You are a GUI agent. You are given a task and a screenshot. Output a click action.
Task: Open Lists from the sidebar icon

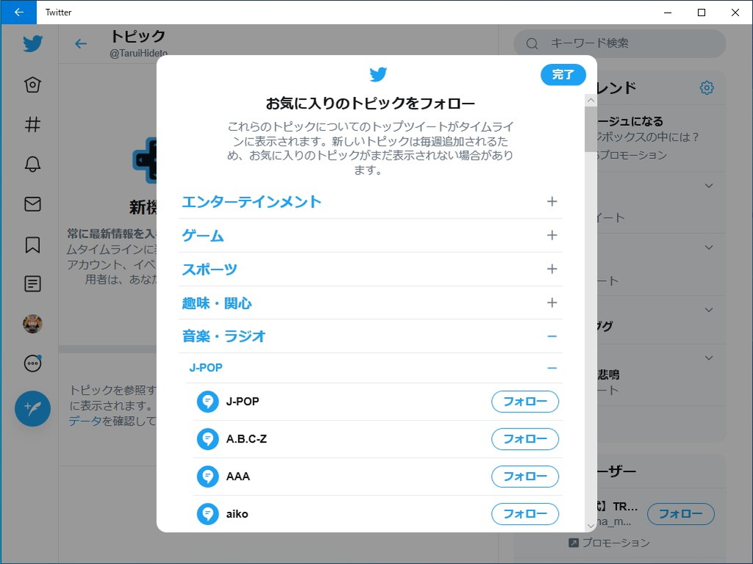pos(32,284)
